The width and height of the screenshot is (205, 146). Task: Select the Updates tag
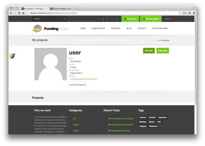click(143, 126)
